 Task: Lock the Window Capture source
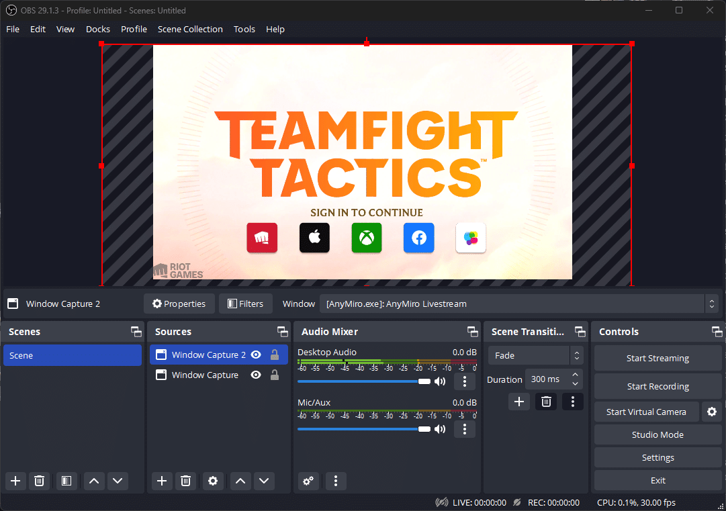tap(275, 375)
